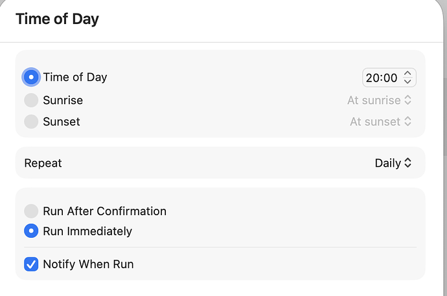Select the Time of Day radio button
The image size is (447, 296).
pos(31,77)
